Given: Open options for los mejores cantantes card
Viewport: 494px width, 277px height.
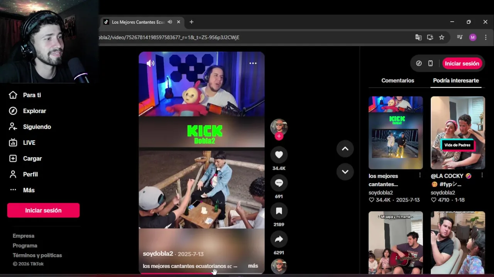Looking at the screenshot, I should tap(420, 175).
